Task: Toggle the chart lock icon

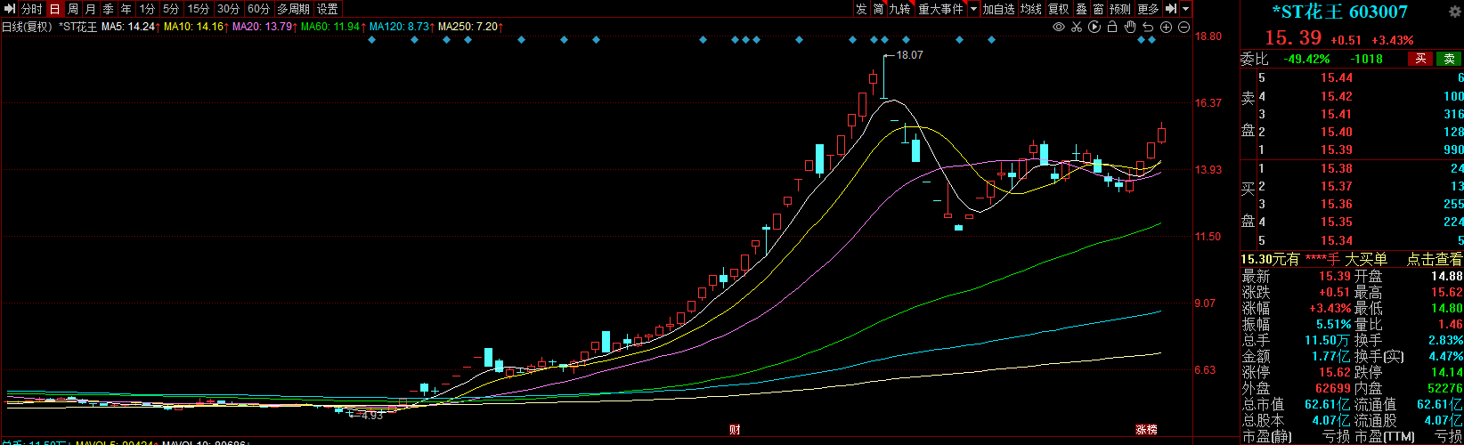Action: 1112,28
